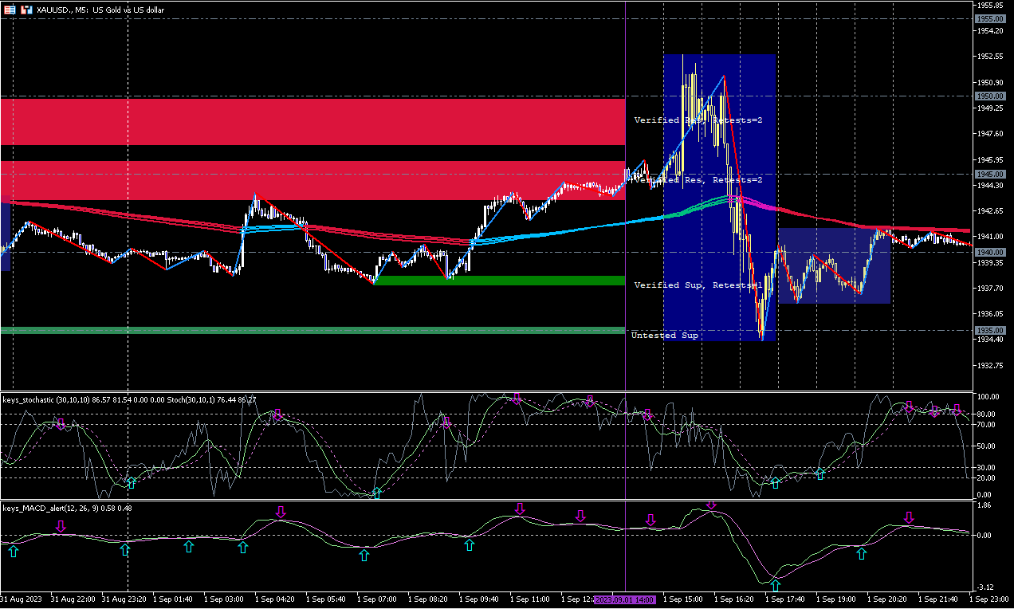This screenshot has height=609, width=1014.
Task: Click the last cyan up arrow in MACD panel
Action: 861,553
